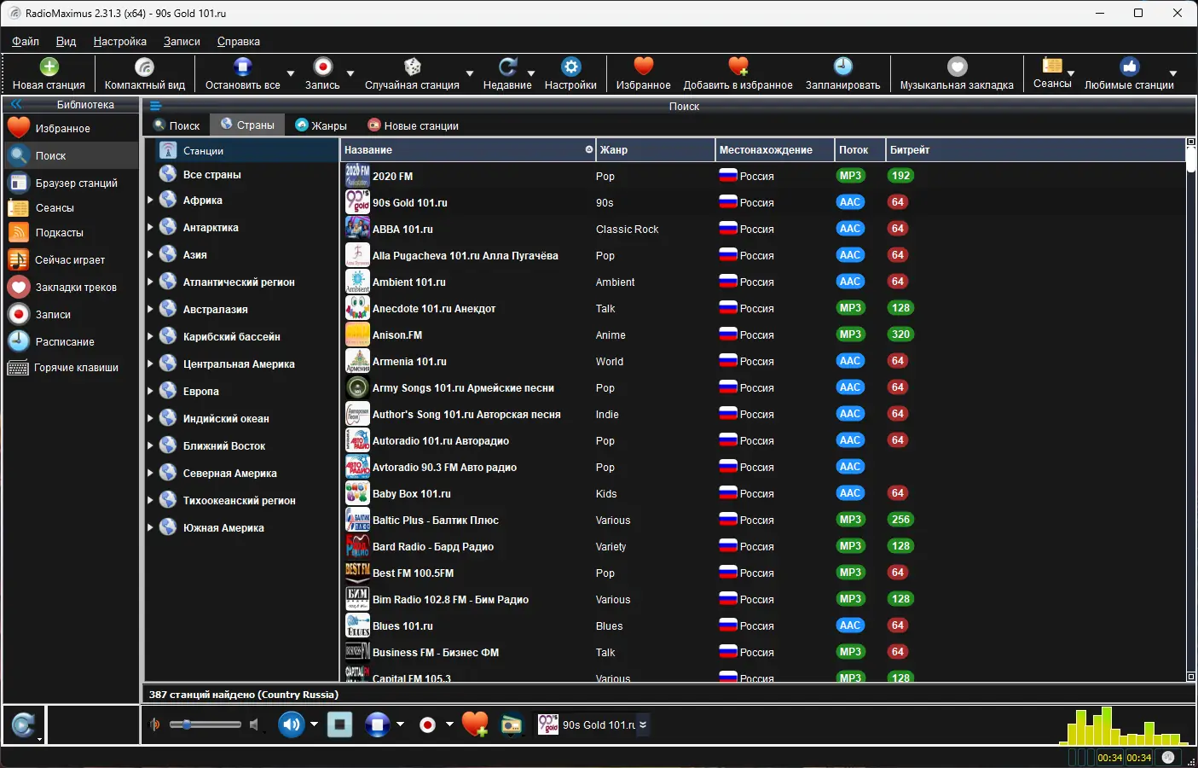Open the Сеансы sessions toolbar button
Screen dimensions: 1198x768
point(1052,73)
